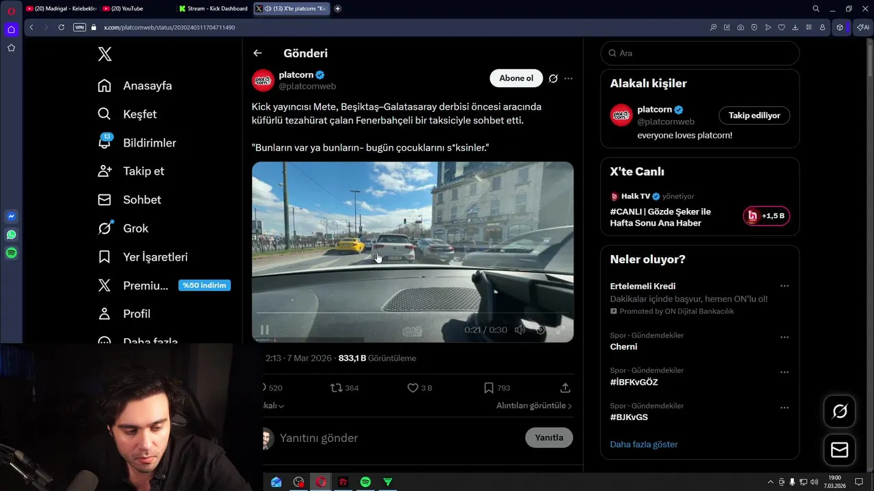Open Messenger in Opera sidebar
The image size is (874, 491).
pos(11,217)
